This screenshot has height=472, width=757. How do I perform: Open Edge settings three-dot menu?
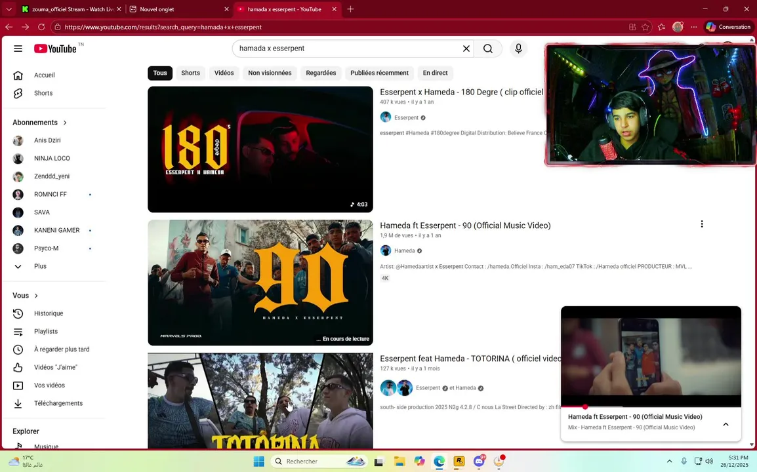pyautogui.click(x=694, y=27)
